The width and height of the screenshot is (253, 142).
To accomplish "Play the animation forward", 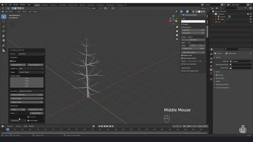I will (107, 126).
